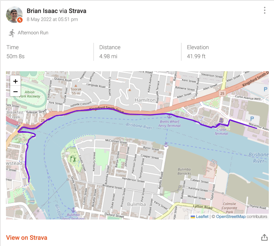
Task: Click the Apollo Road ferry anchor marker
Action: click(166, 144)
